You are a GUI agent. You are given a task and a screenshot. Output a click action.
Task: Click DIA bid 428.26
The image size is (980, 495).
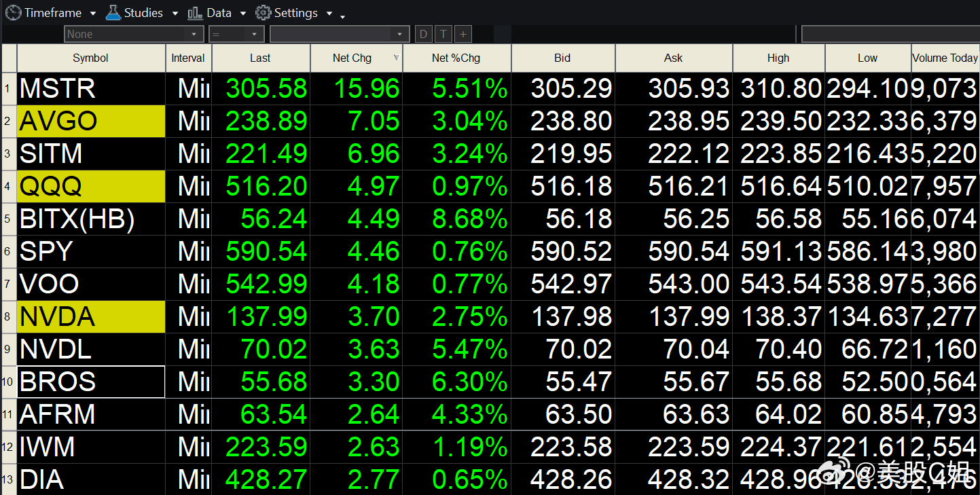(571, 480)
